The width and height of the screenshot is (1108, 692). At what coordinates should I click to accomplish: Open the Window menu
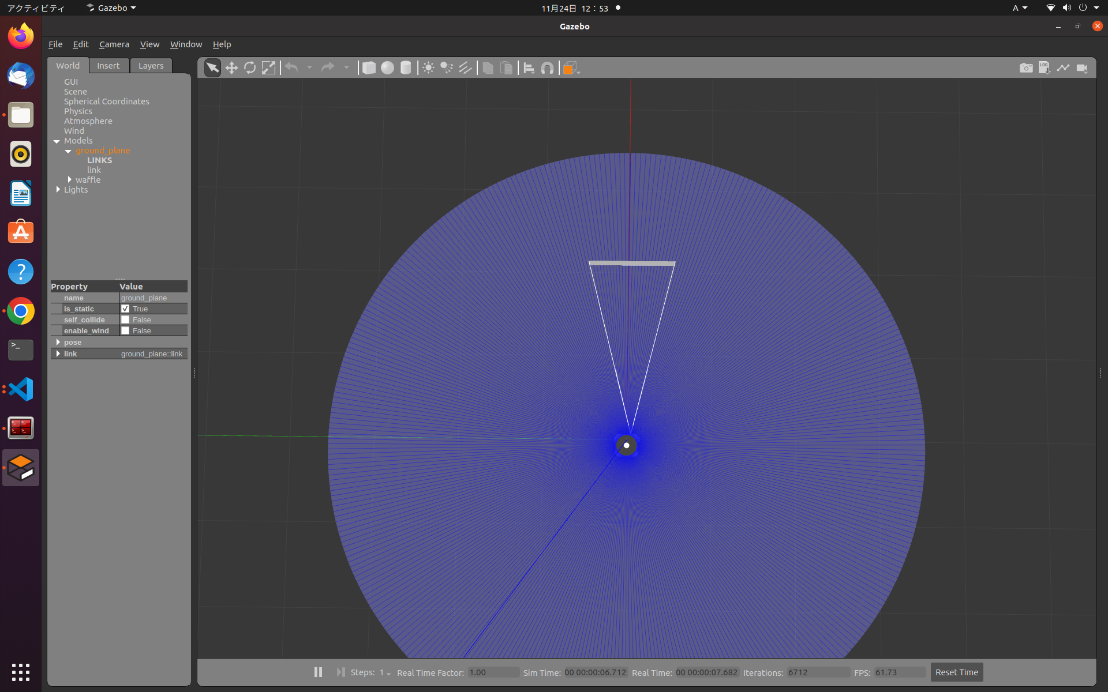click(x=186, y=44)
